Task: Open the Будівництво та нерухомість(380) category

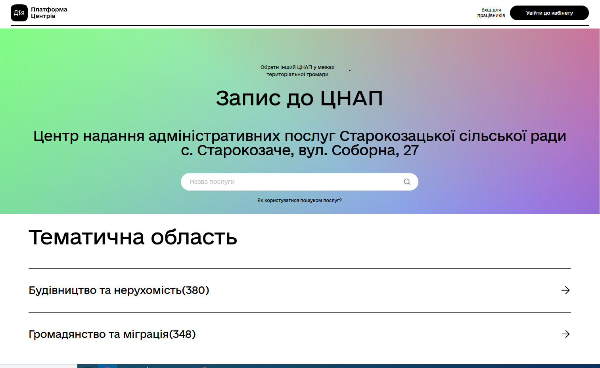Action: tap(119, 290)
